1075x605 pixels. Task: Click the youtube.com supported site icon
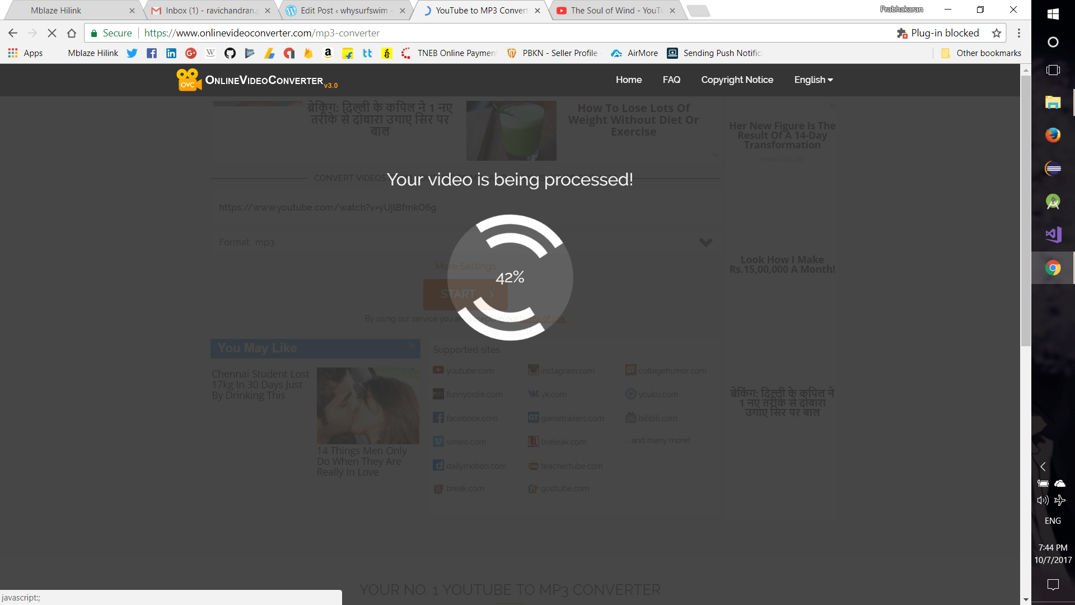(x=438, y=370)
